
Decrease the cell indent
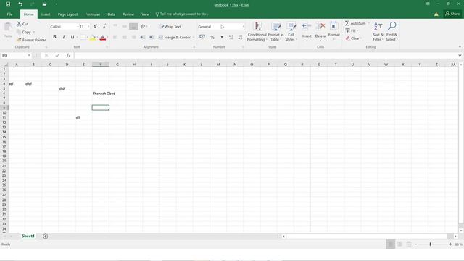pos(143,37)
